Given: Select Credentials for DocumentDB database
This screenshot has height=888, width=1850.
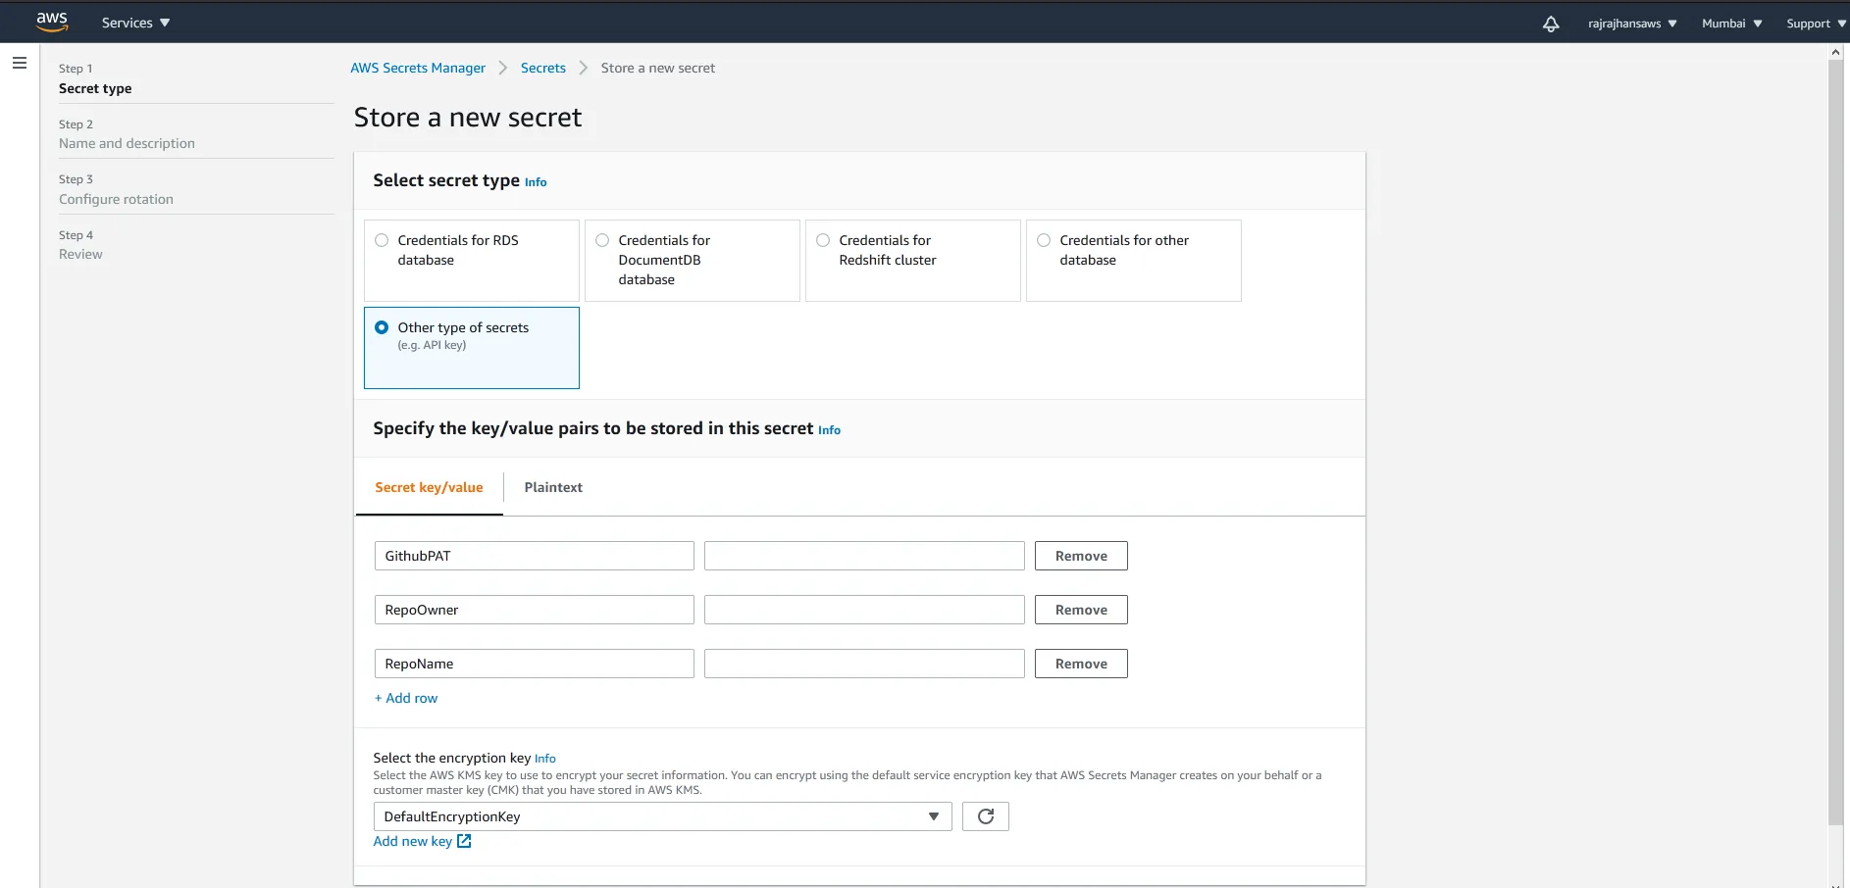Looking at the screenshot, I should 600,239.
